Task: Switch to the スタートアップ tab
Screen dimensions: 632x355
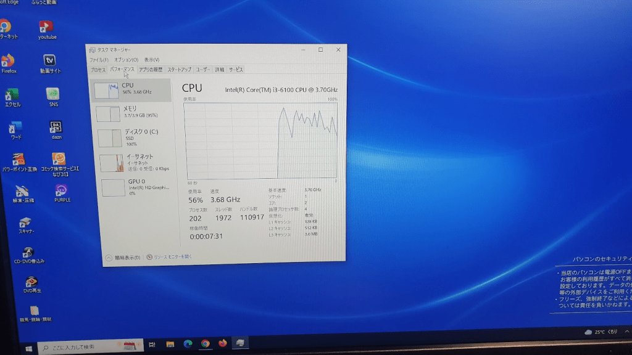Action: point(179,70)
